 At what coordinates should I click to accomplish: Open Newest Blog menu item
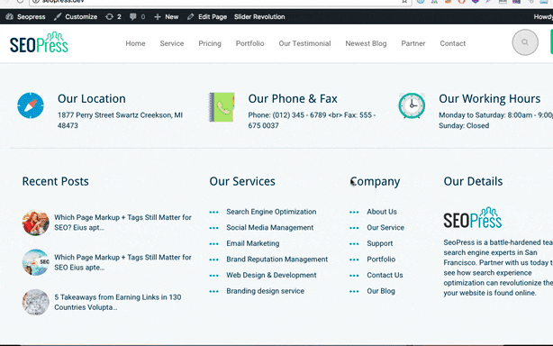366,43
